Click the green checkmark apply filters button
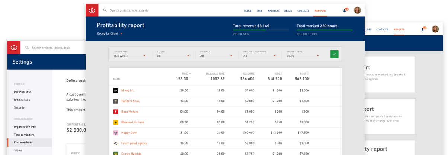 (335, 54)
